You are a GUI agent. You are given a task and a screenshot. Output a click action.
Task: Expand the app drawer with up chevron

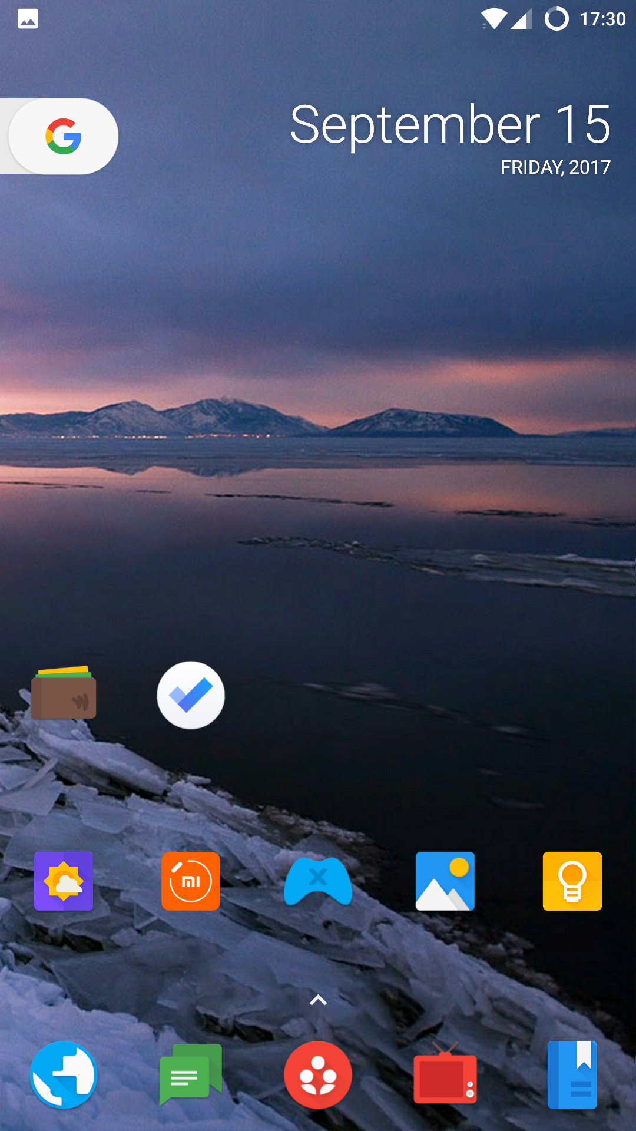318,1000
